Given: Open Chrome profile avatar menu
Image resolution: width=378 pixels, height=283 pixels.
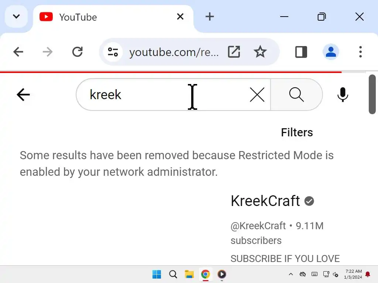Looking at the screenshot, I should 331,52.
